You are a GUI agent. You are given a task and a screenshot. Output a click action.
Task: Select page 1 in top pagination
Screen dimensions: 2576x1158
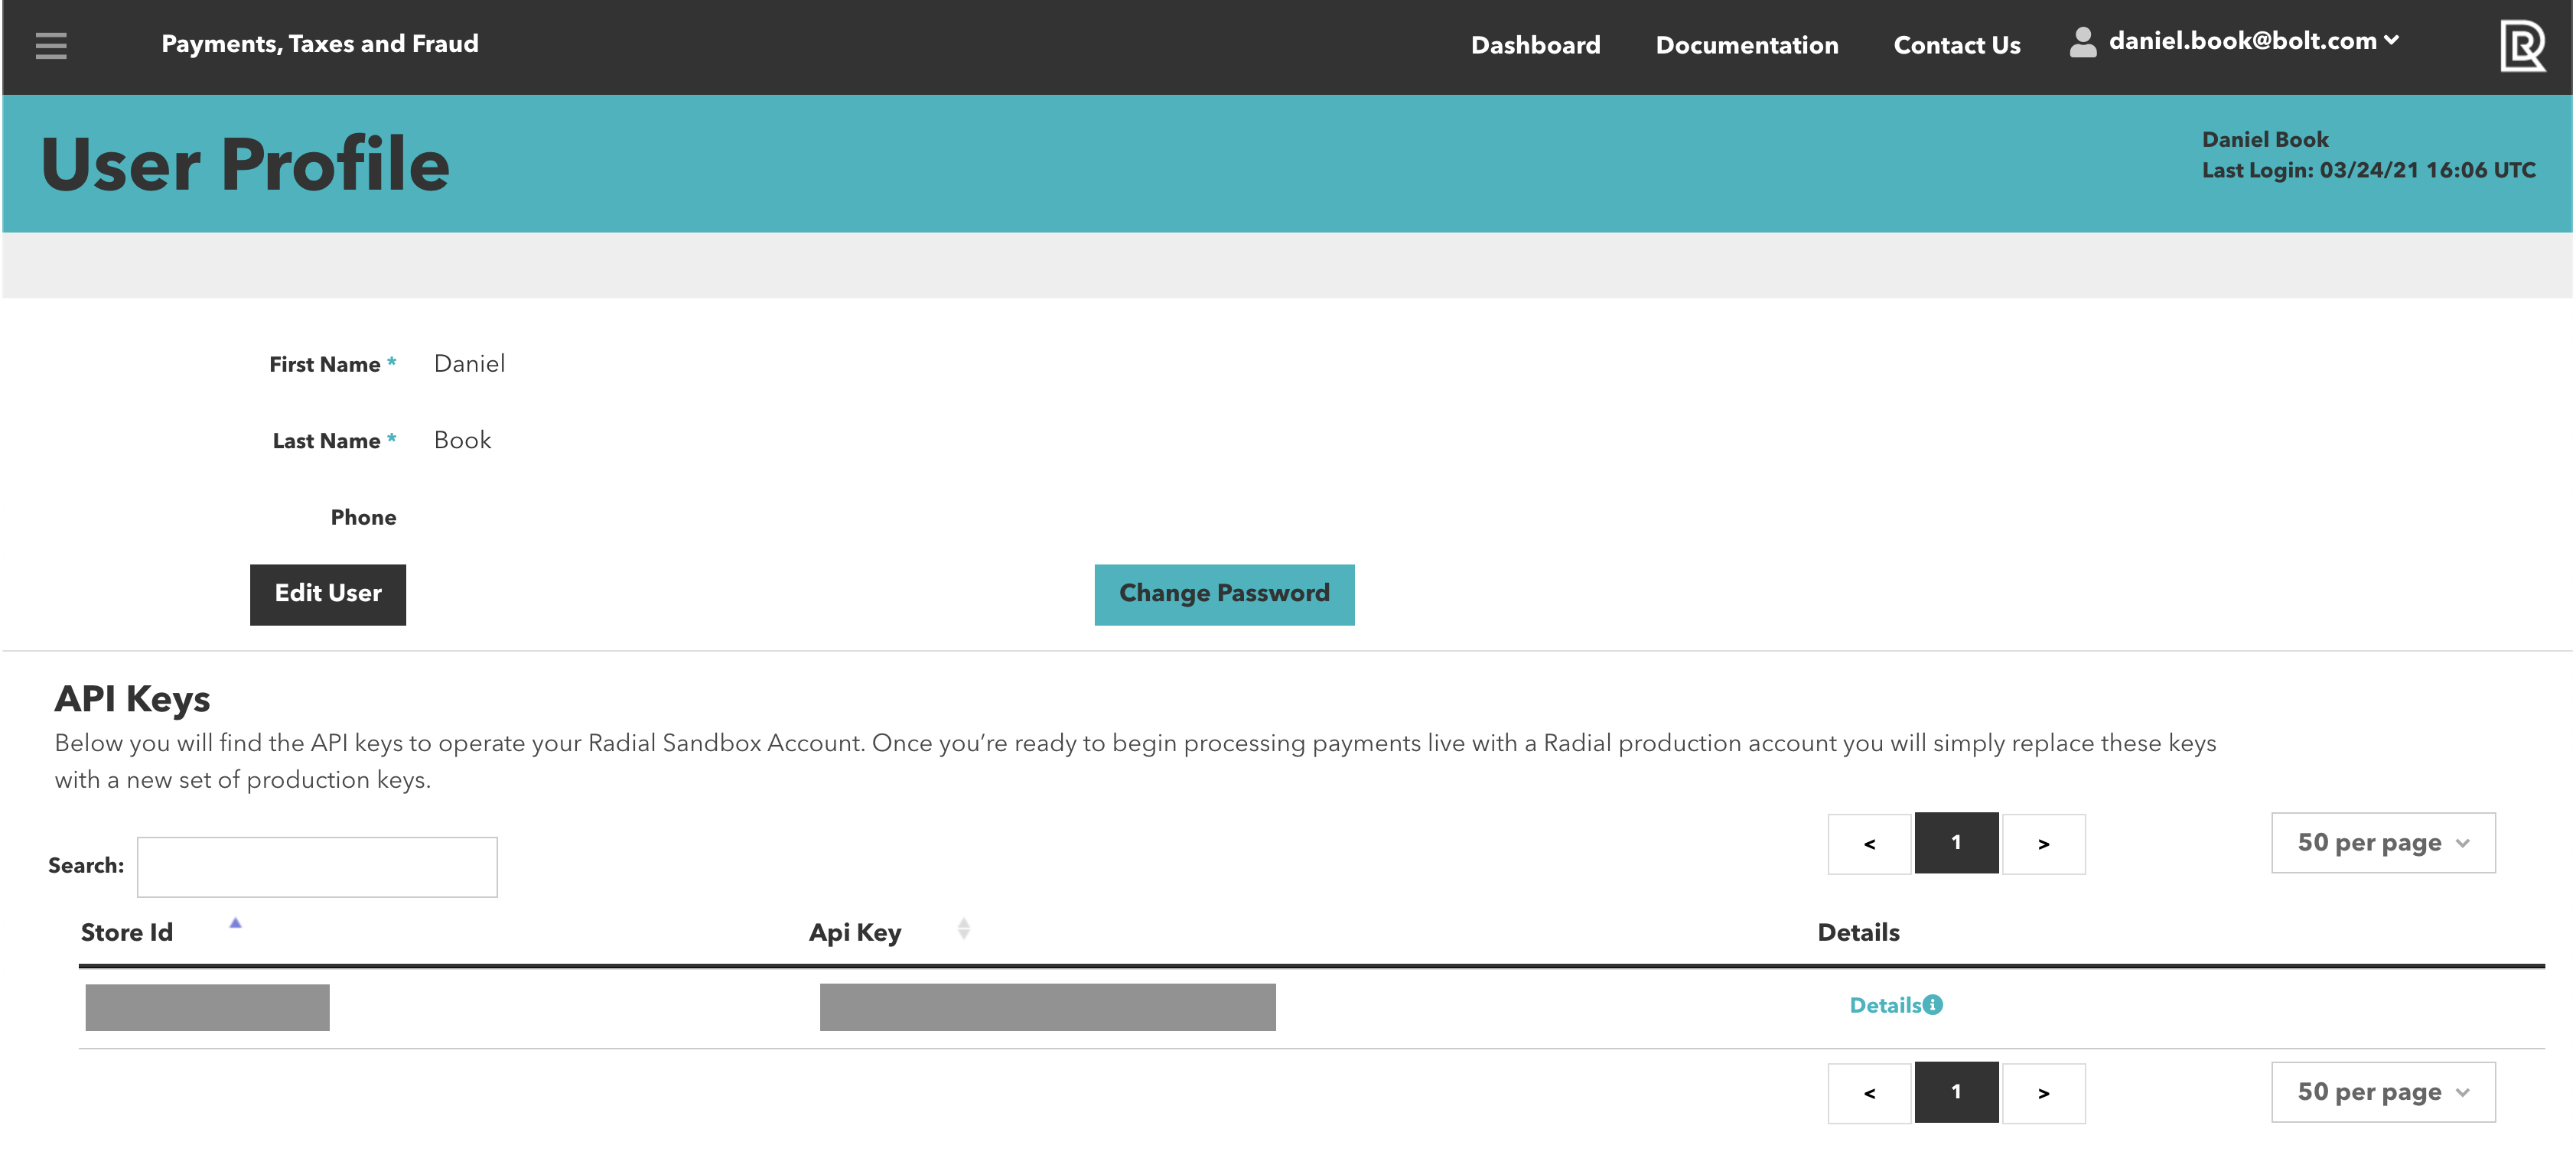point(1956,843)
